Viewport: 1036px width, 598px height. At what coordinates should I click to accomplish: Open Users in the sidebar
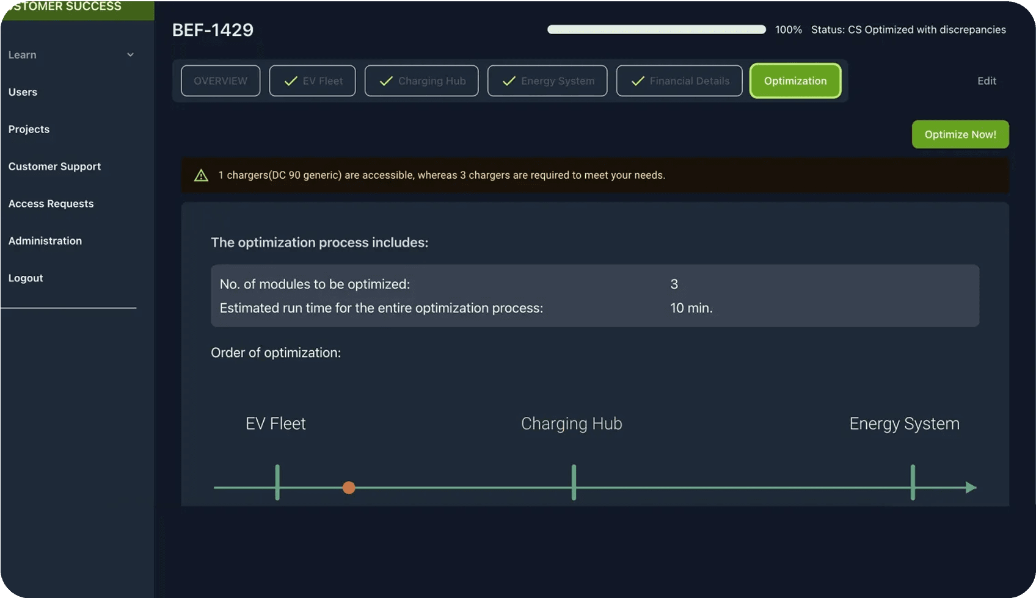(x=23, y=92)
